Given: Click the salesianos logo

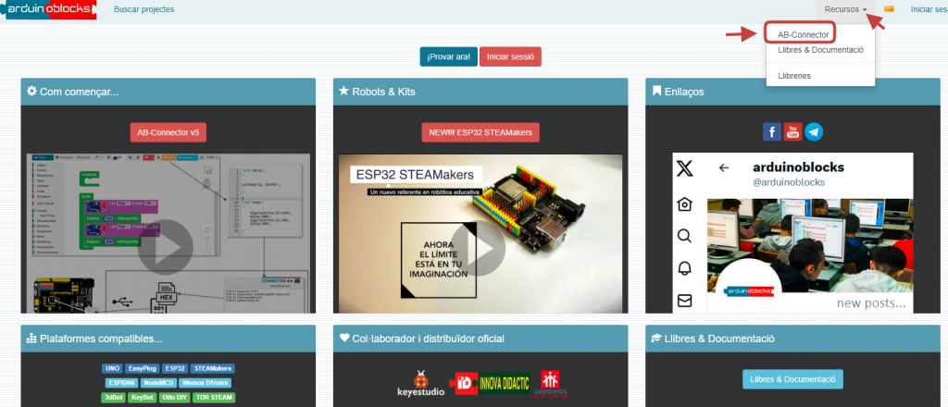Looking at the screenshot, I should 550,384.
